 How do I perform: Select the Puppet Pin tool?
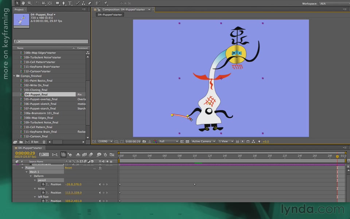(106, 3)
